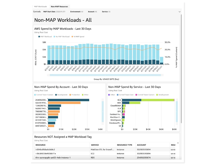Click the Production legend in account chart
Image resolution: width=209 pixels, height=166 pixels.
tap(75, 95)
